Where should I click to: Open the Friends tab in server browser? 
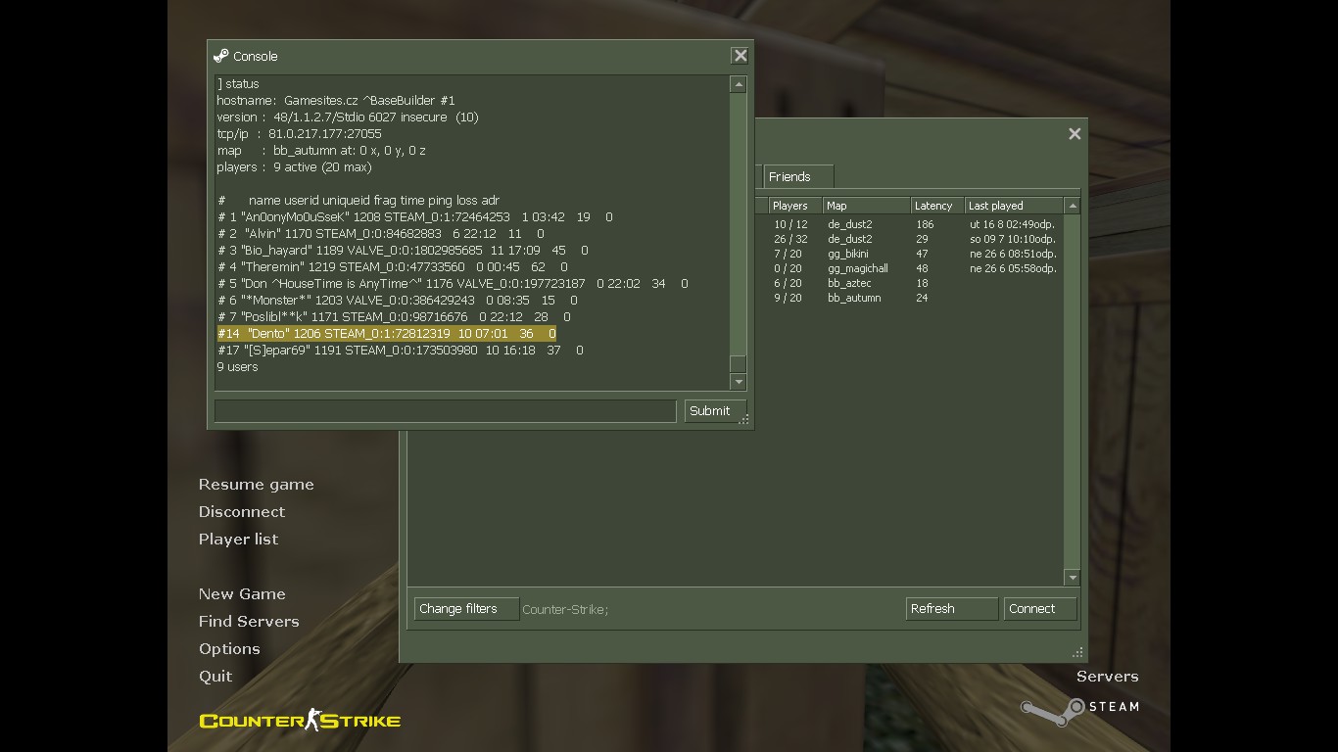click(798, 177)
